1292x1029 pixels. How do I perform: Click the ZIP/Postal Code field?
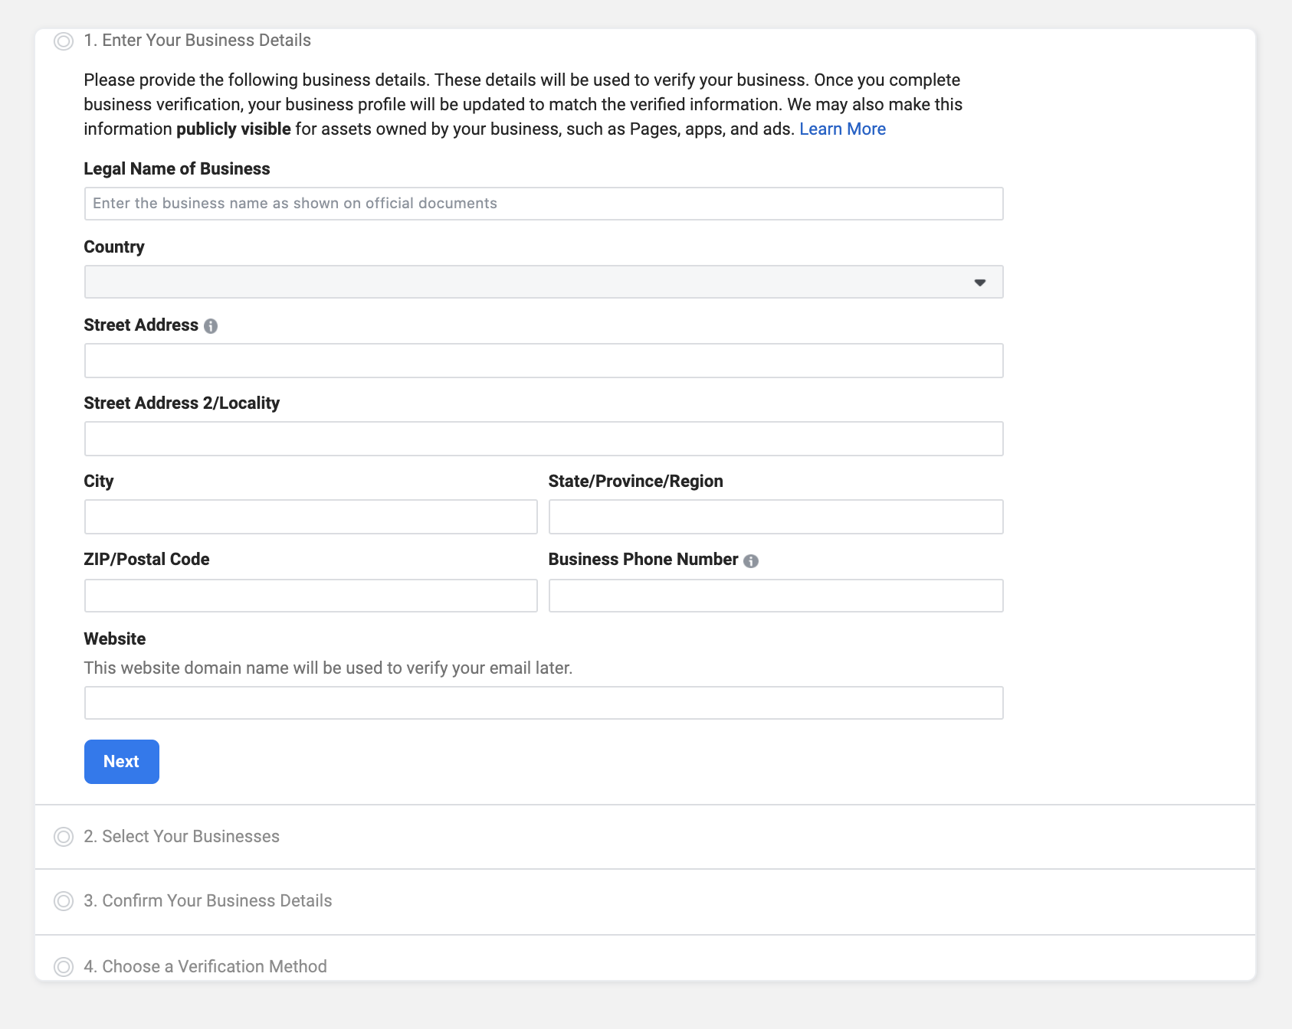310,595
